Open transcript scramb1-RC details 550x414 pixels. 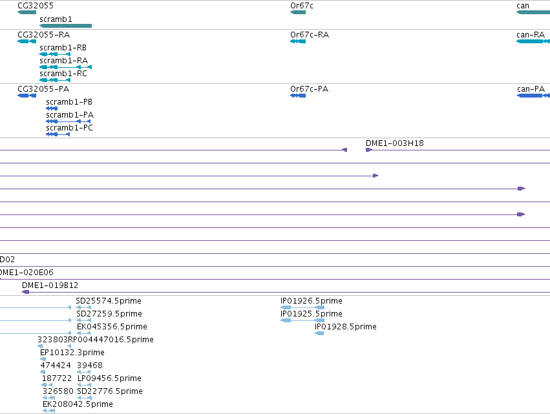pos(63,74)
